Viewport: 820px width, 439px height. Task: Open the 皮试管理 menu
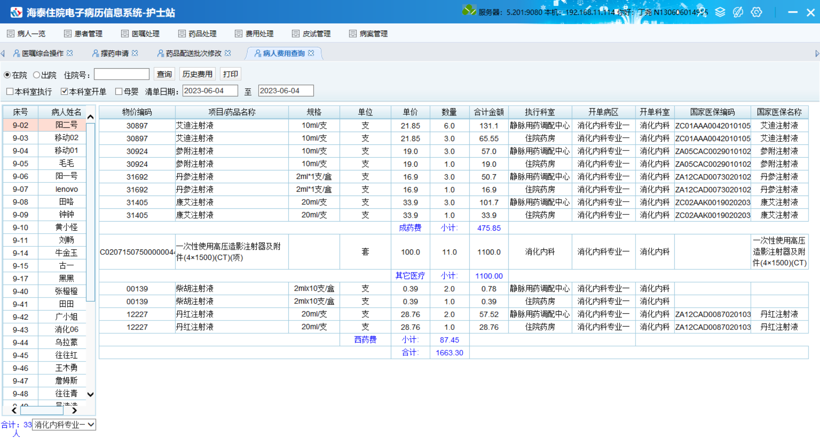coord(311,34)
